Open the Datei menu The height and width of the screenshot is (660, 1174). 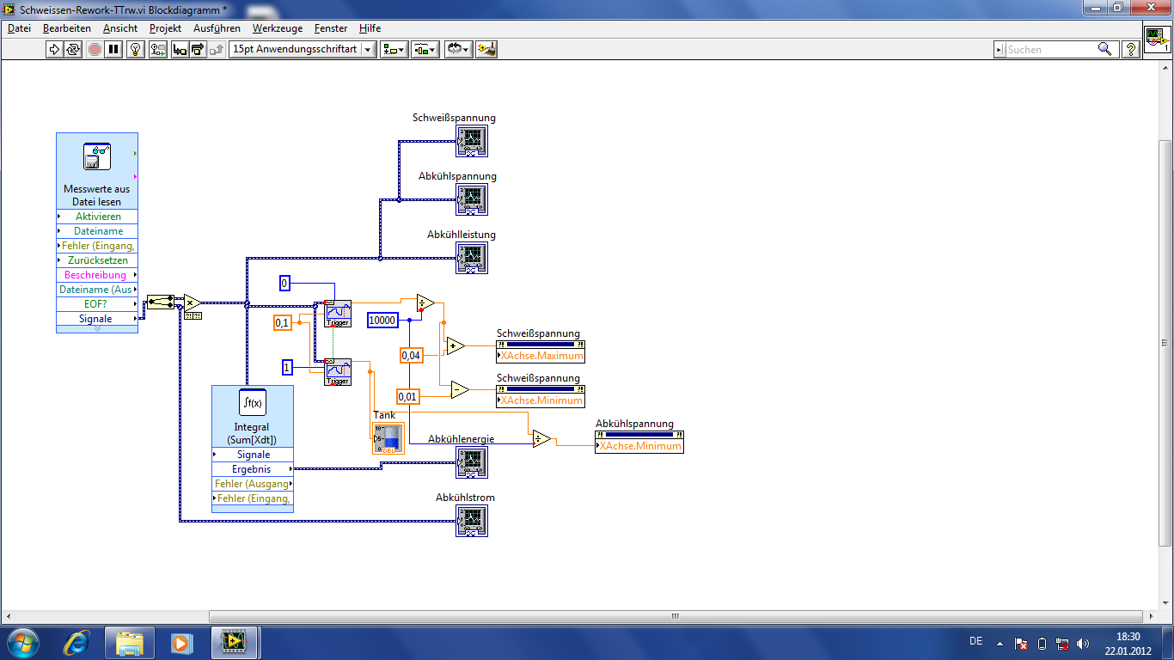click(19, 28)
